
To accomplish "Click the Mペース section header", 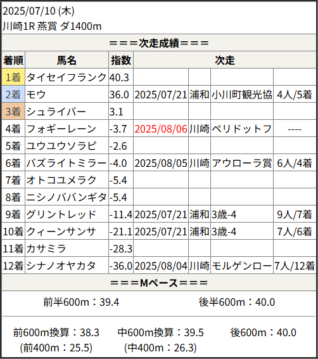I will pyautogui.click(x=159, y=283).
